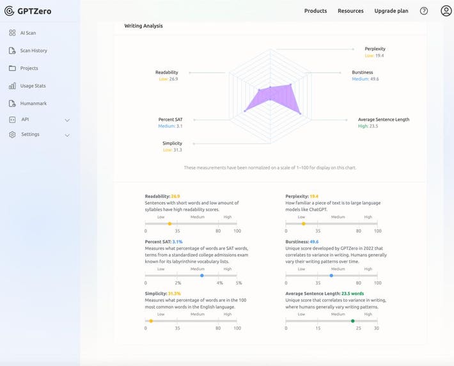Click the Burstiness slider blue marker
Image resolution: width=454 pixels, height=366 pixels.
(331, 275)
